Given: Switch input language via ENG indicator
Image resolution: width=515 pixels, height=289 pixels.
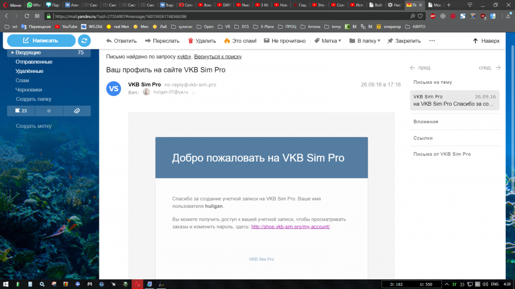Looking at the screenshot, I should click(x=494, y=284).
